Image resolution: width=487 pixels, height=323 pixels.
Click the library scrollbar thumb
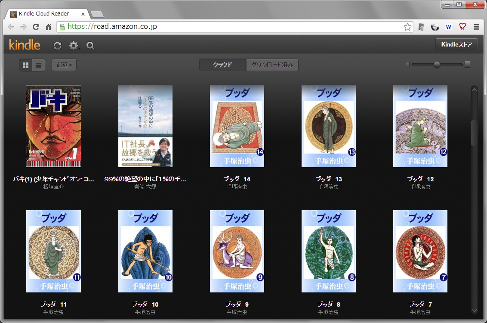point(474,133)
